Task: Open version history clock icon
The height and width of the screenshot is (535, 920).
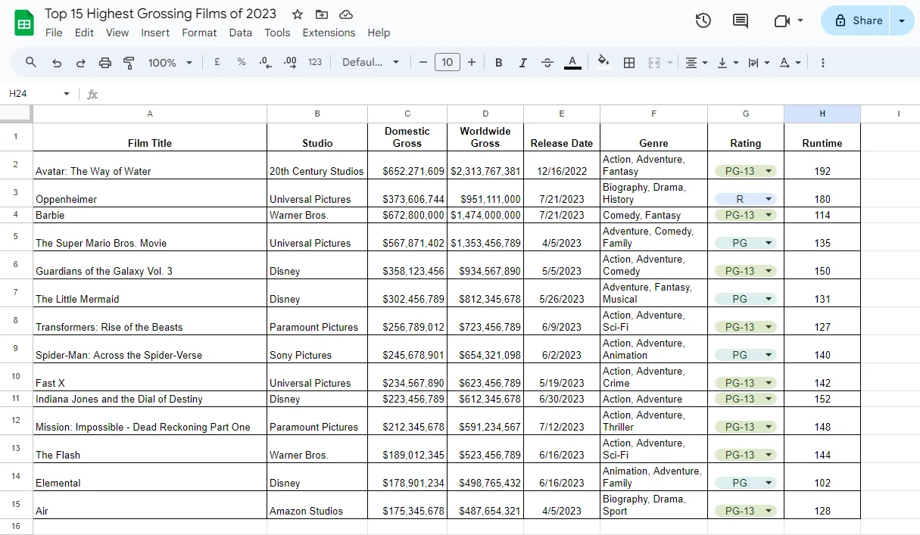Action: 703,20
